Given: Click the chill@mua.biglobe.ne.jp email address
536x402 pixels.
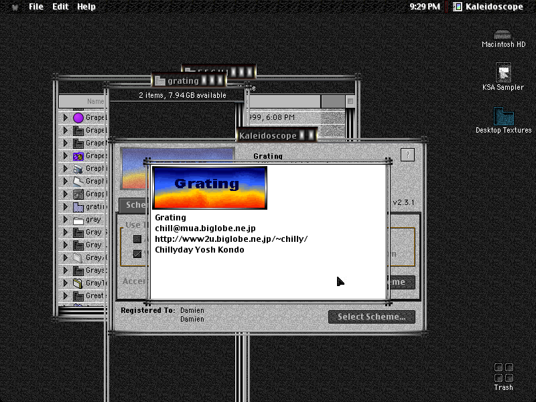Looking at the screenshot, I should click(205, 228).
